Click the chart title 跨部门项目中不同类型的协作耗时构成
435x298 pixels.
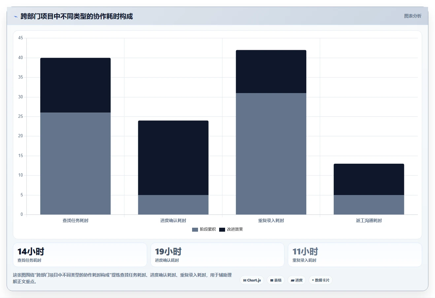click(77, 17)
